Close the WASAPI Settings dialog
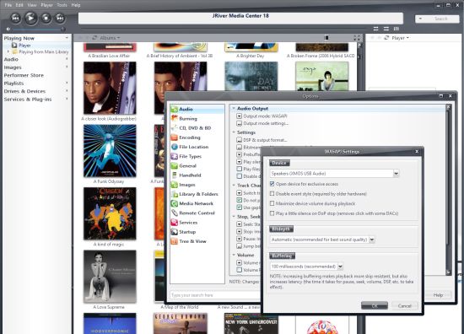The height and width of the screenshot is (334, 464). (x=417, y=152)
